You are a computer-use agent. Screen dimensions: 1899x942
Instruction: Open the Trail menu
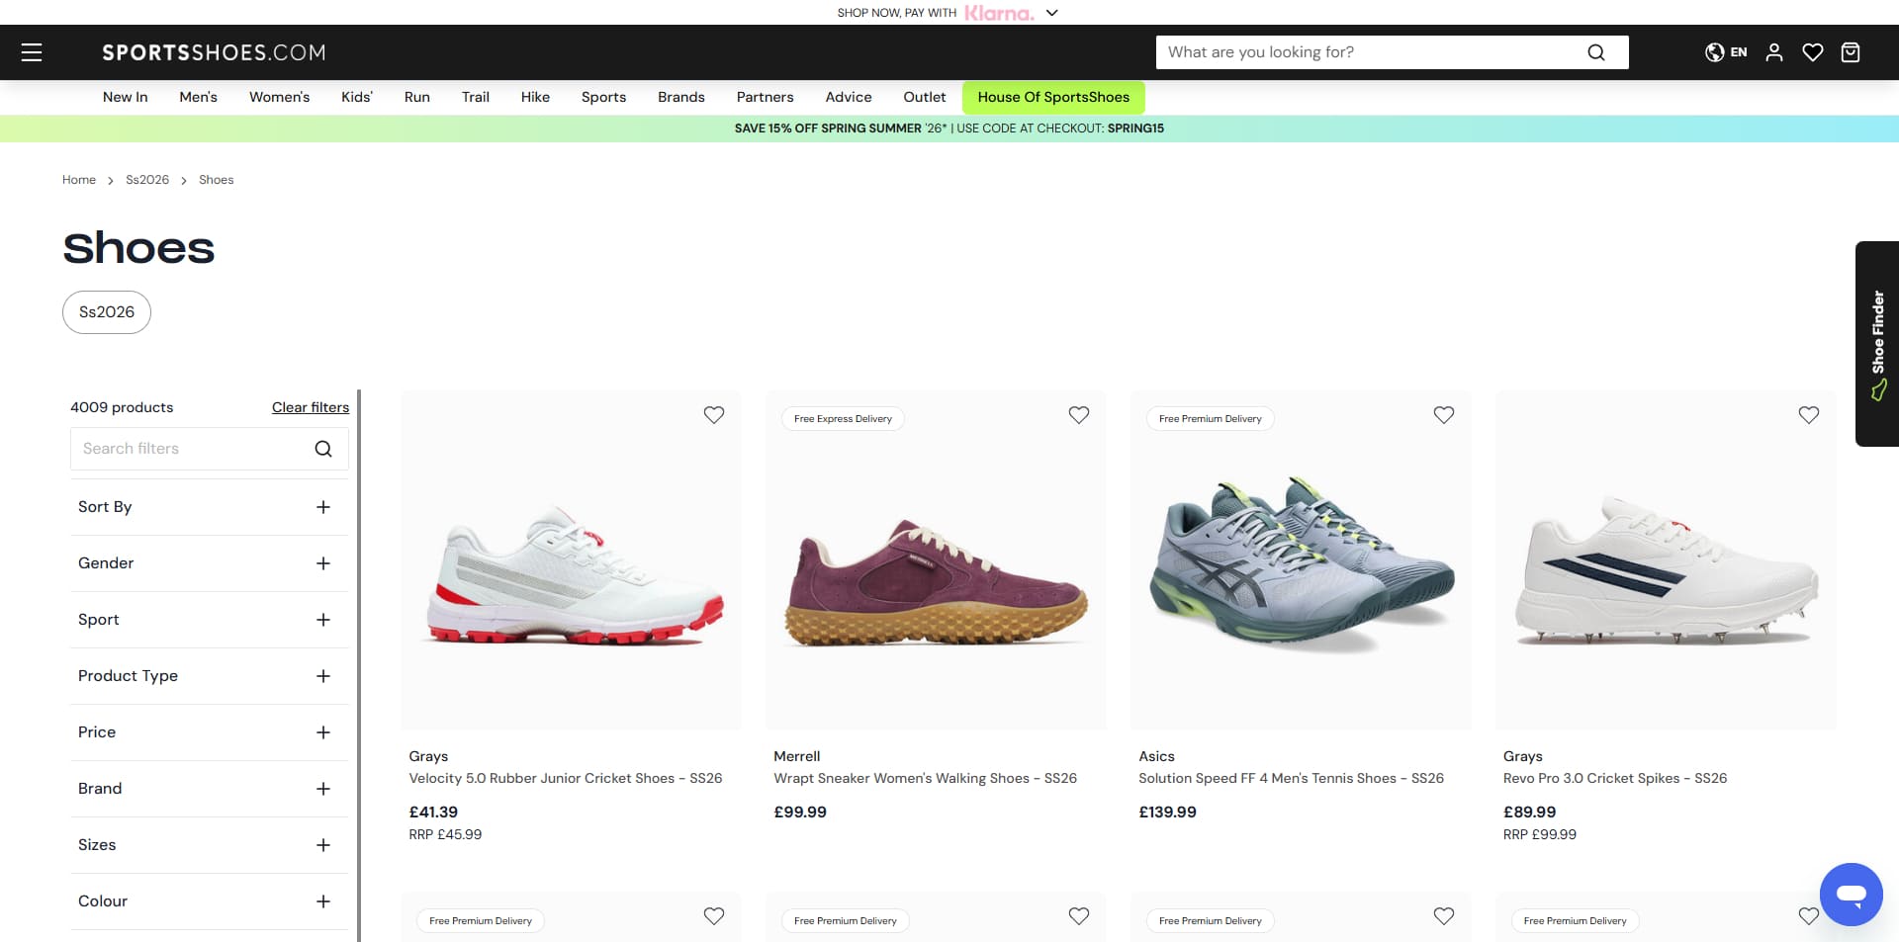click(x=475, y=97)
